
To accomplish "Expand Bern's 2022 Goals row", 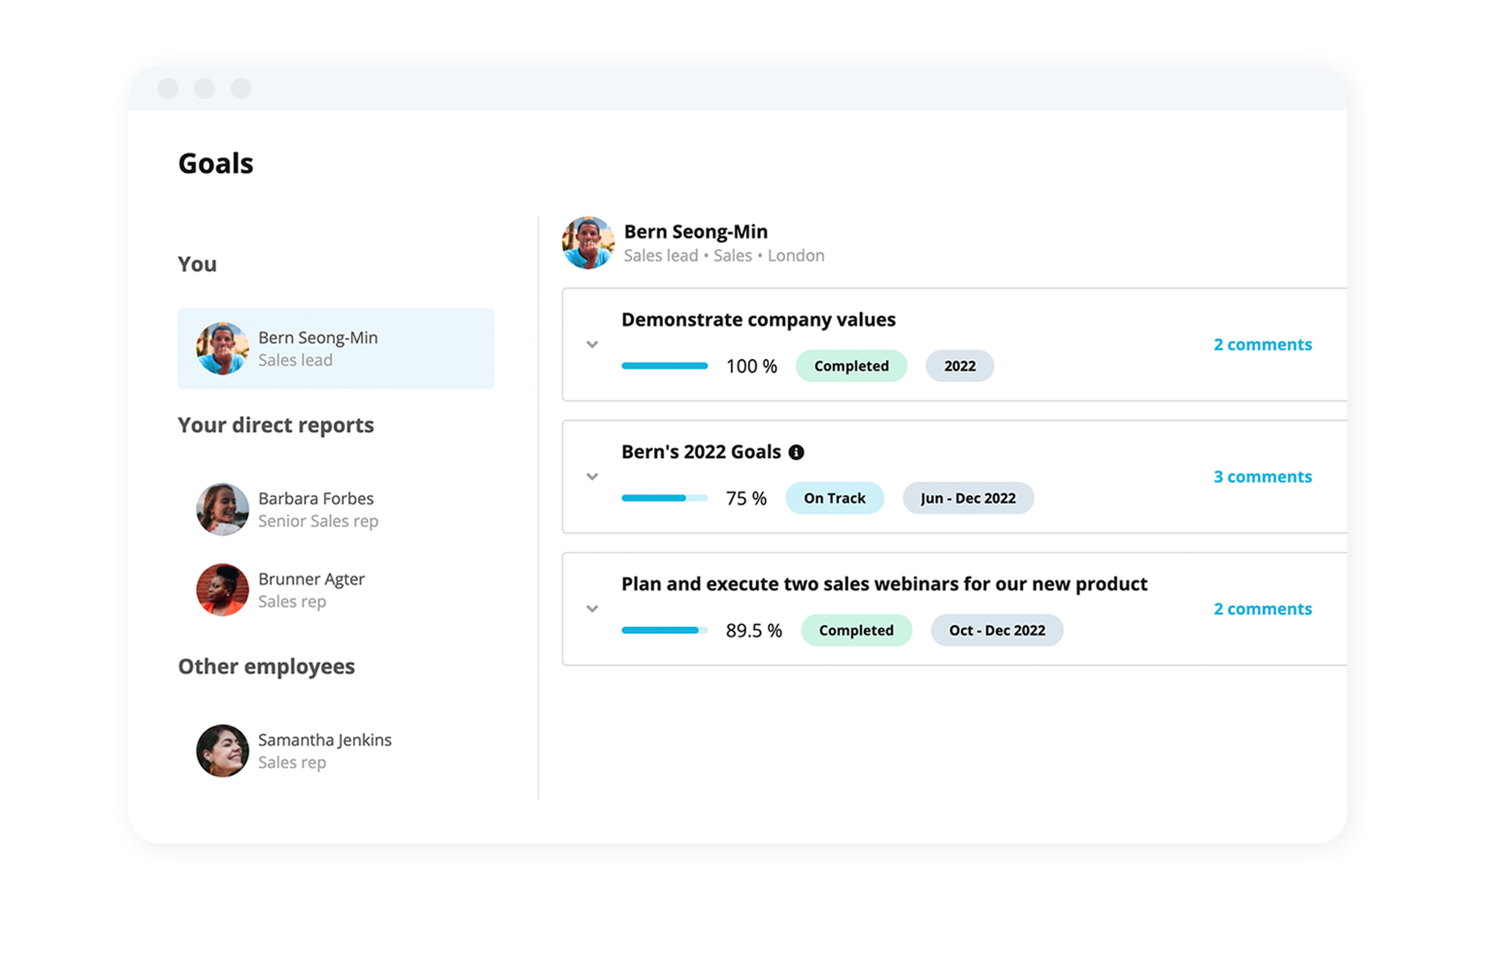I will point(592,475).
